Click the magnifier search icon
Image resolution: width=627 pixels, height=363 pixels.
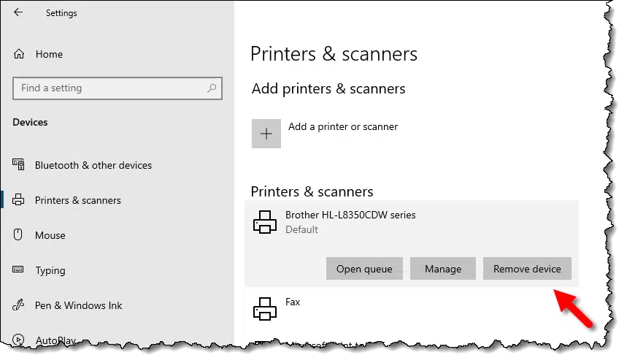pos(212,88)
